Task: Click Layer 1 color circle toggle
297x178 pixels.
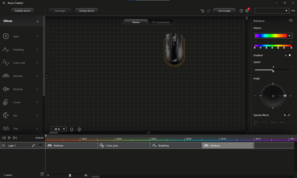Action: coord(40,145)
